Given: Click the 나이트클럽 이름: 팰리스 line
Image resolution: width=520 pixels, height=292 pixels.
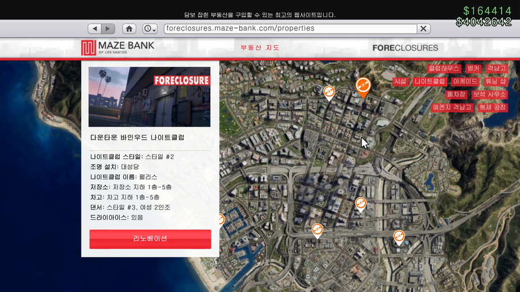Looking at the screenshot, I should (x=124, y=177).
